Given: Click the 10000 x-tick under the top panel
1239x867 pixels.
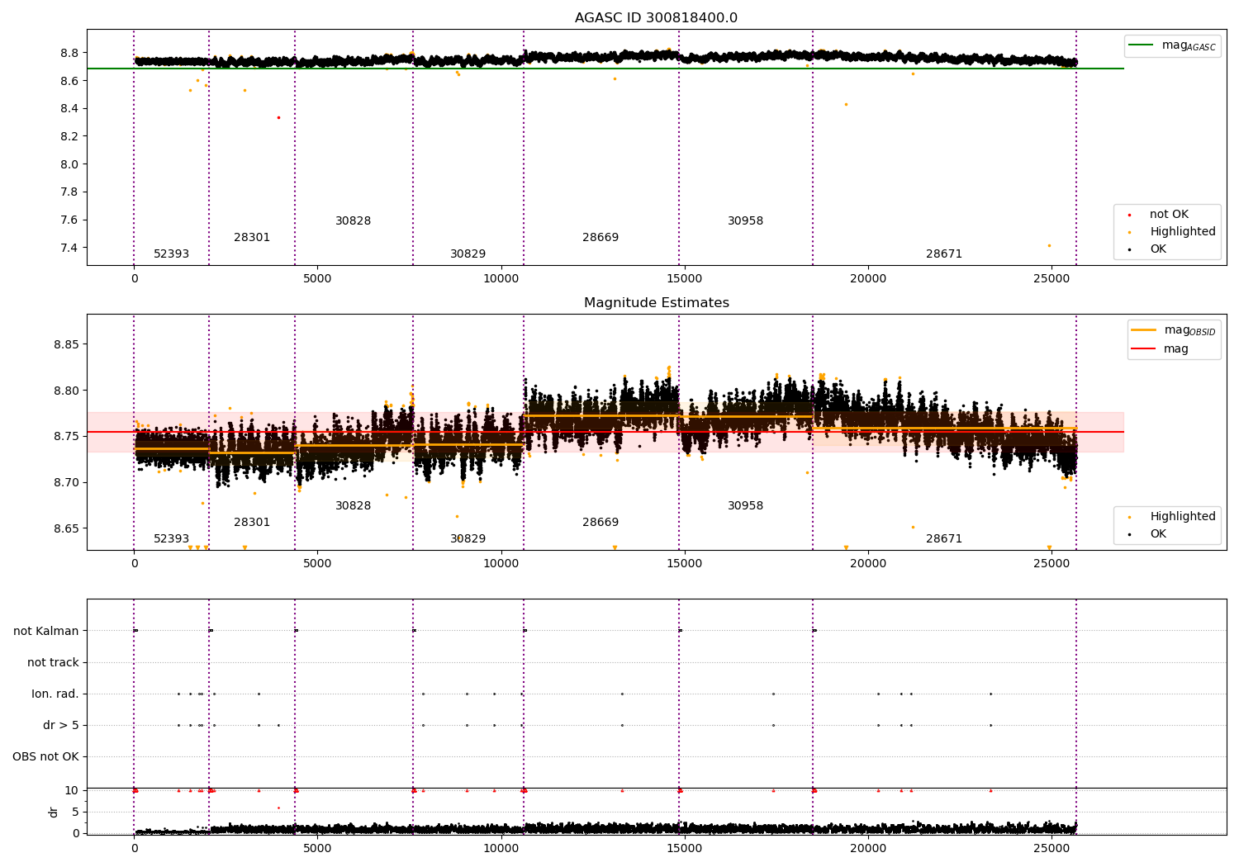Looking at the screenshot, I should (501, 278).
